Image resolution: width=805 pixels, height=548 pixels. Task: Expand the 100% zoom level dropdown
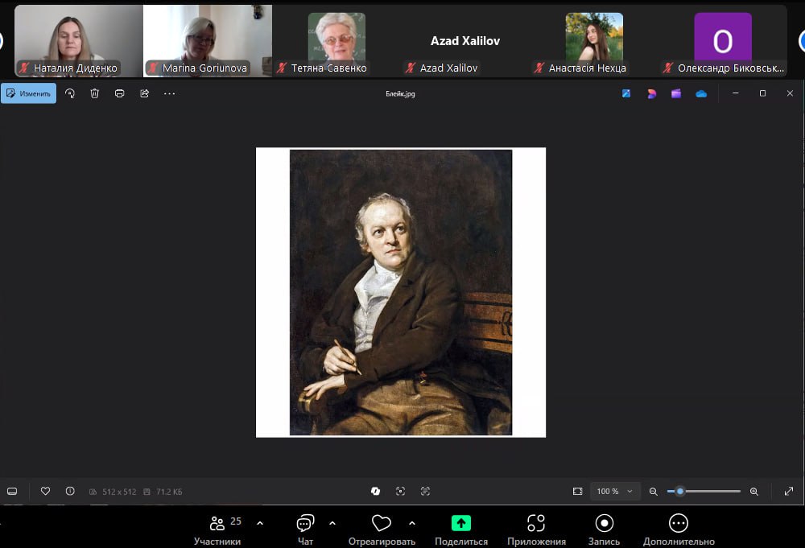(616, 491)
